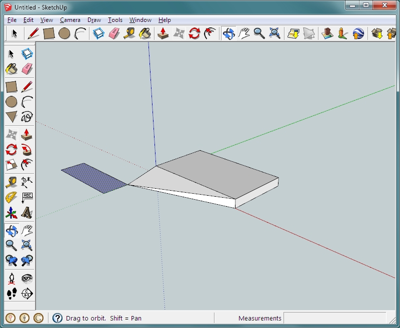
Task: Choose Zoom magnifier in left toolbar
Action: point(11,246)
